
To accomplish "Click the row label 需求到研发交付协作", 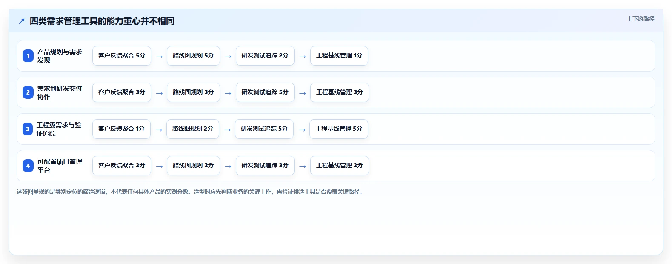I will (x=60, y=92).
